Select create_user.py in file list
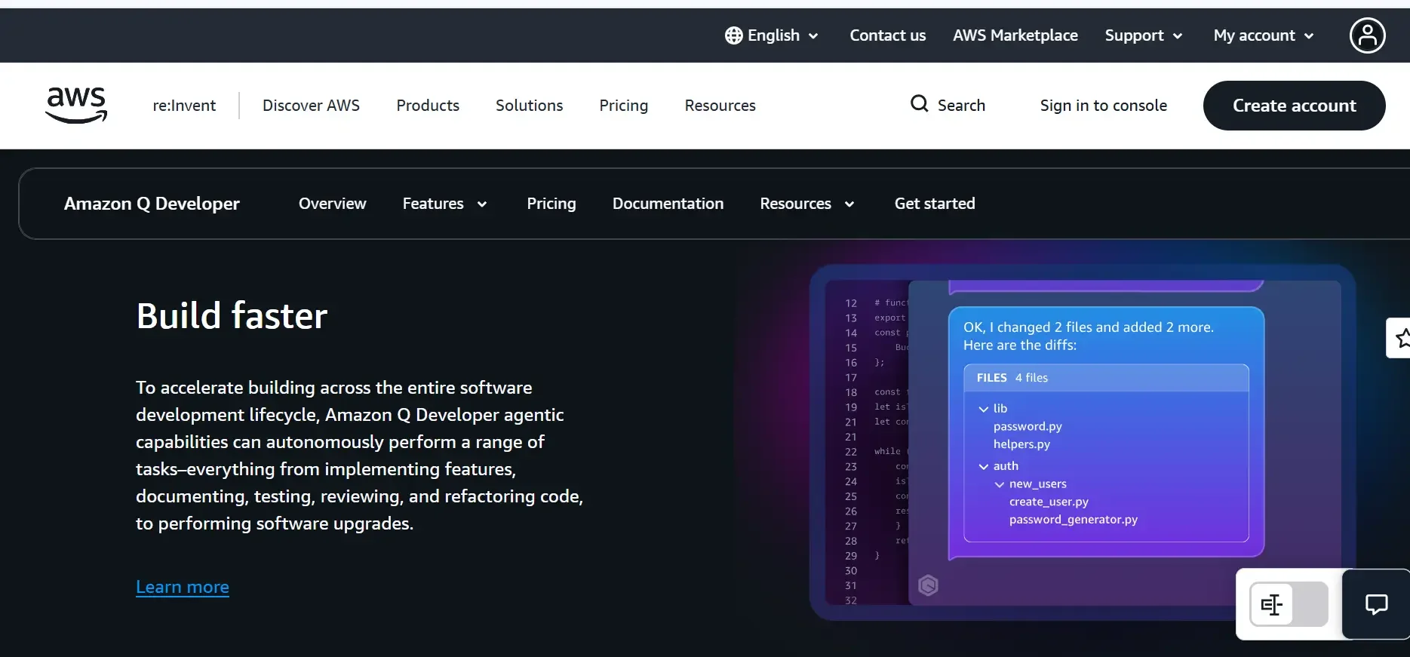The width and height of the screenshot is (1410, 657). (1049, 502)
